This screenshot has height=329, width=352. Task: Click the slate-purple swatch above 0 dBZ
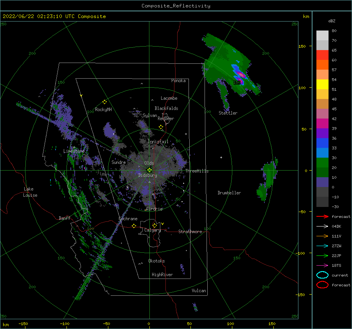tap(322, 182)
